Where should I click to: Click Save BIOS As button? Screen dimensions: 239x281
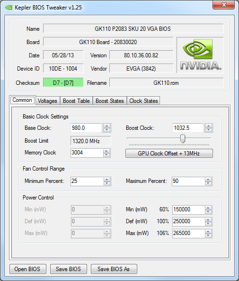tap(114, 269)
